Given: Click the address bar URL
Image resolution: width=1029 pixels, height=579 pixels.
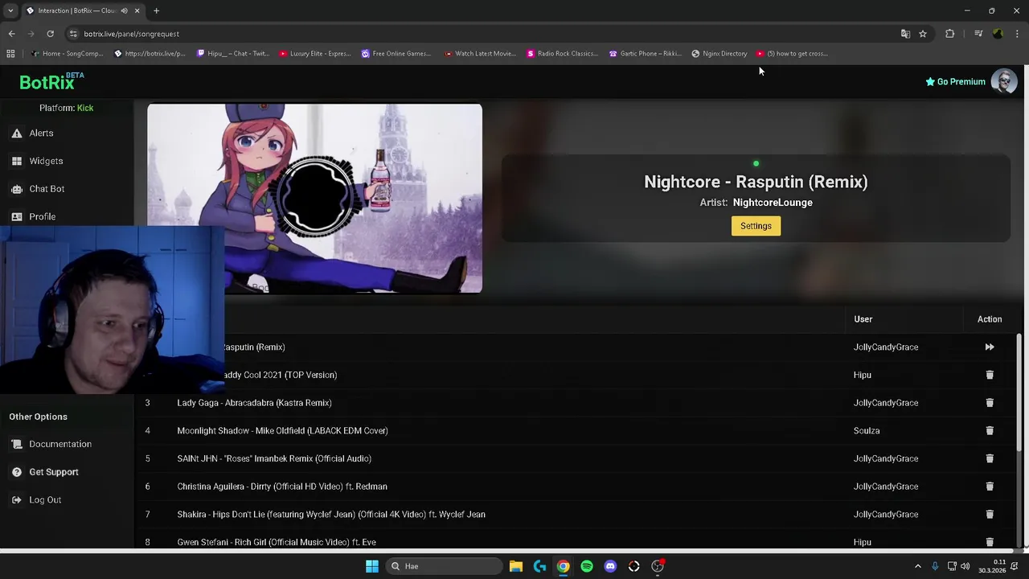Looking at the screenshot, I should point(131,34).
